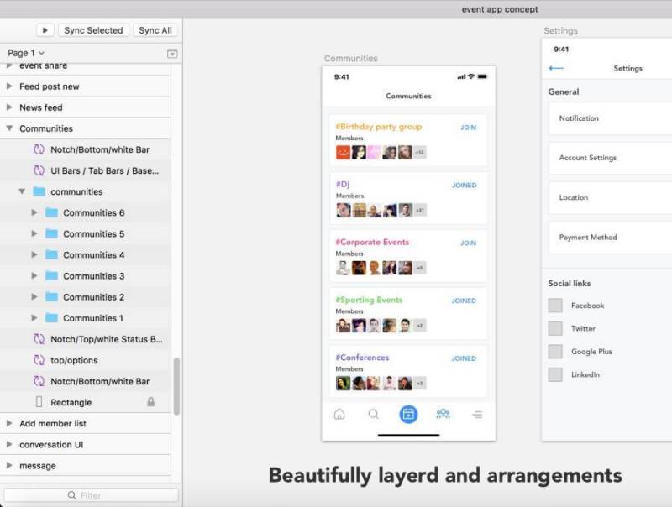Check the Facebook social link checkbox
Image resolution: width=672 pixels, height=507 pixels.
554,305
